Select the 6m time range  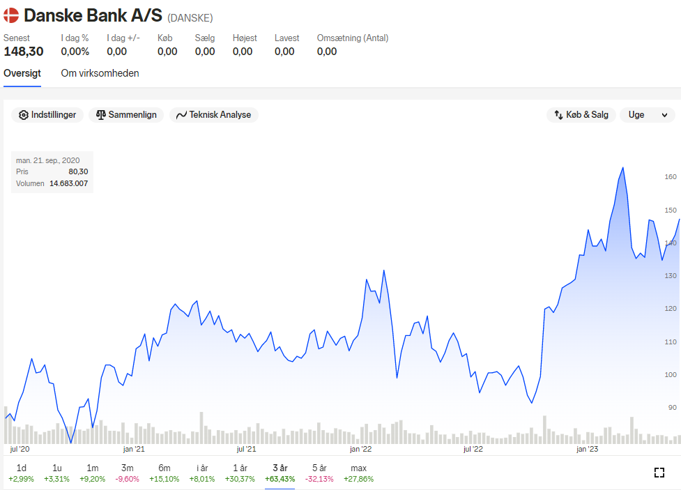(x=164, y=473)
